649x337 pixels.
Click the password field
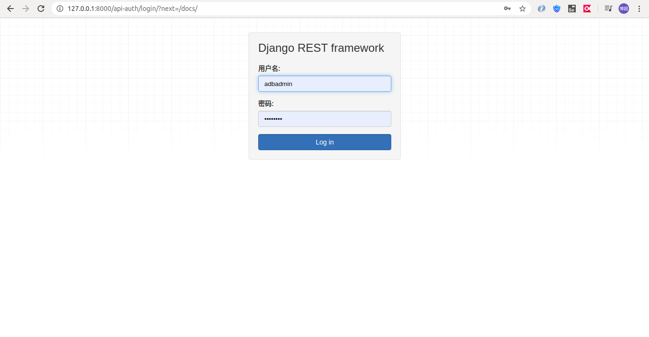[325, 119]
